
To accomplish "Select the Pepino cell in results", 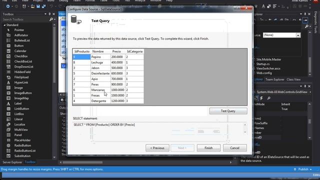I will pyautogui.click(x=100, y=57).
